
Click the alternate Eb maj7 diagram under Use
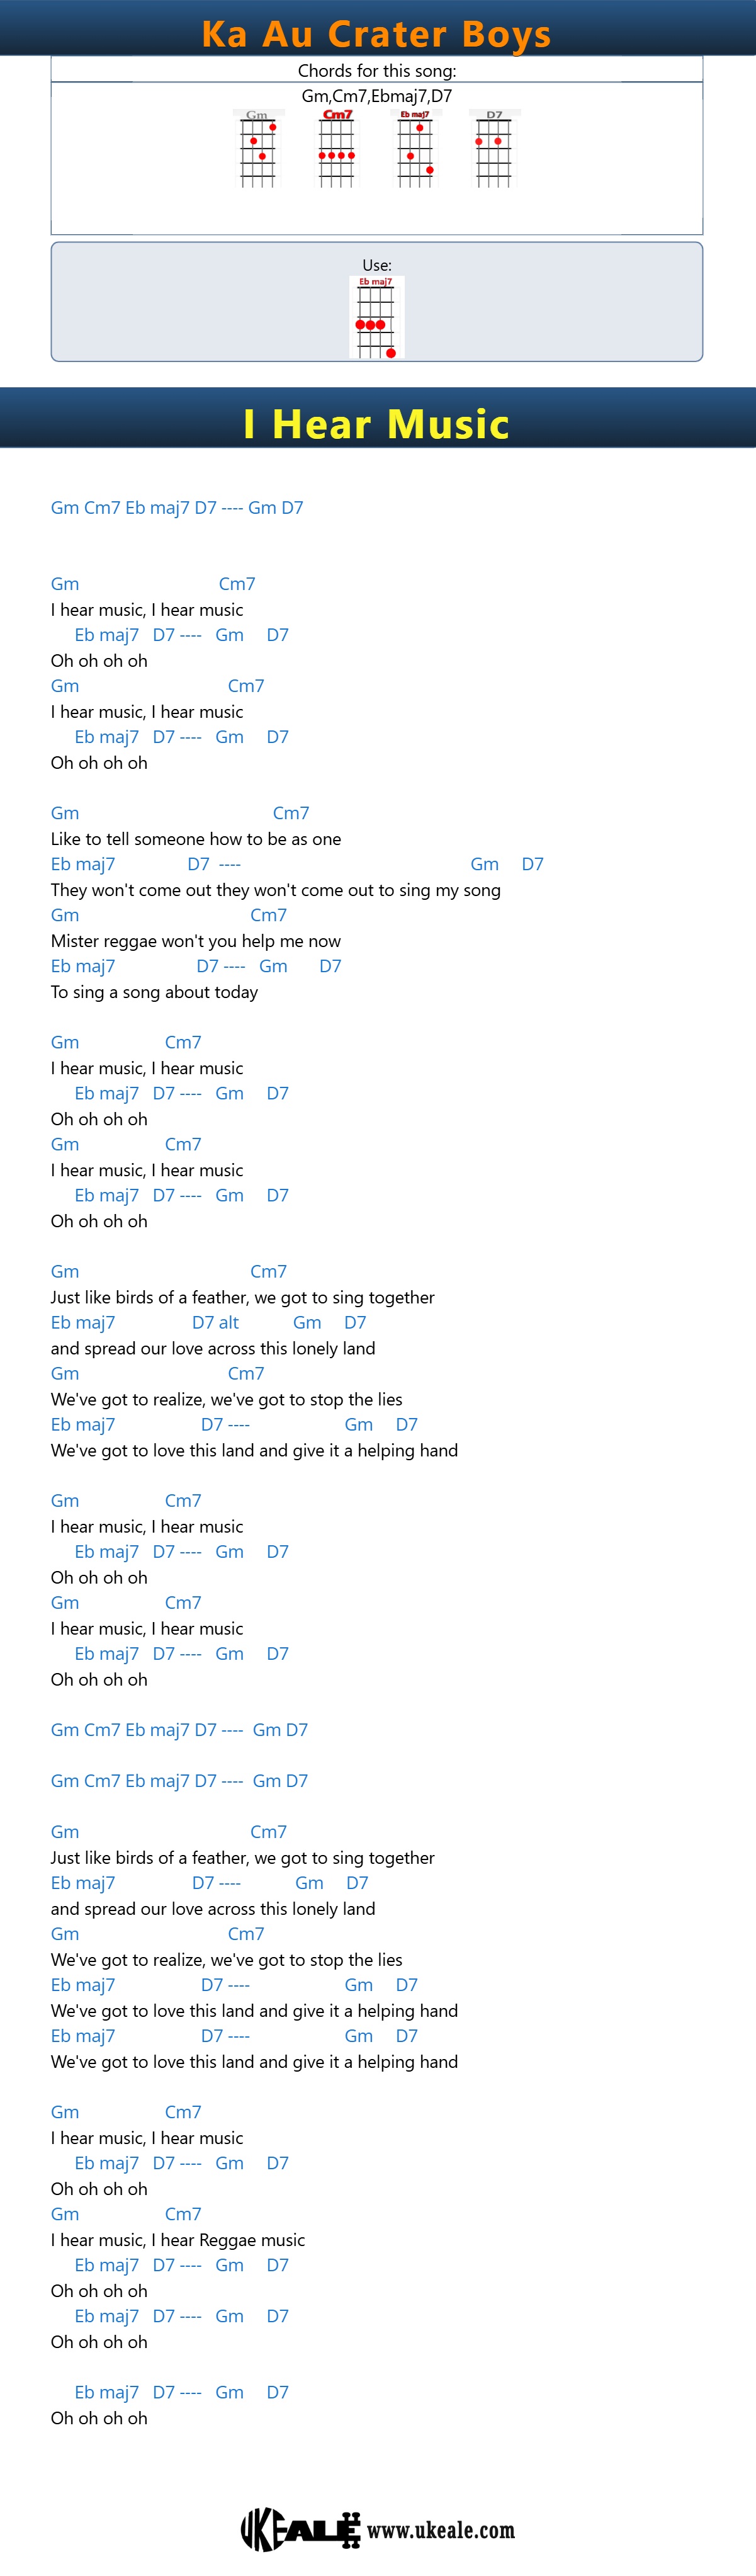pyautogui.click(x=376, y=317)
